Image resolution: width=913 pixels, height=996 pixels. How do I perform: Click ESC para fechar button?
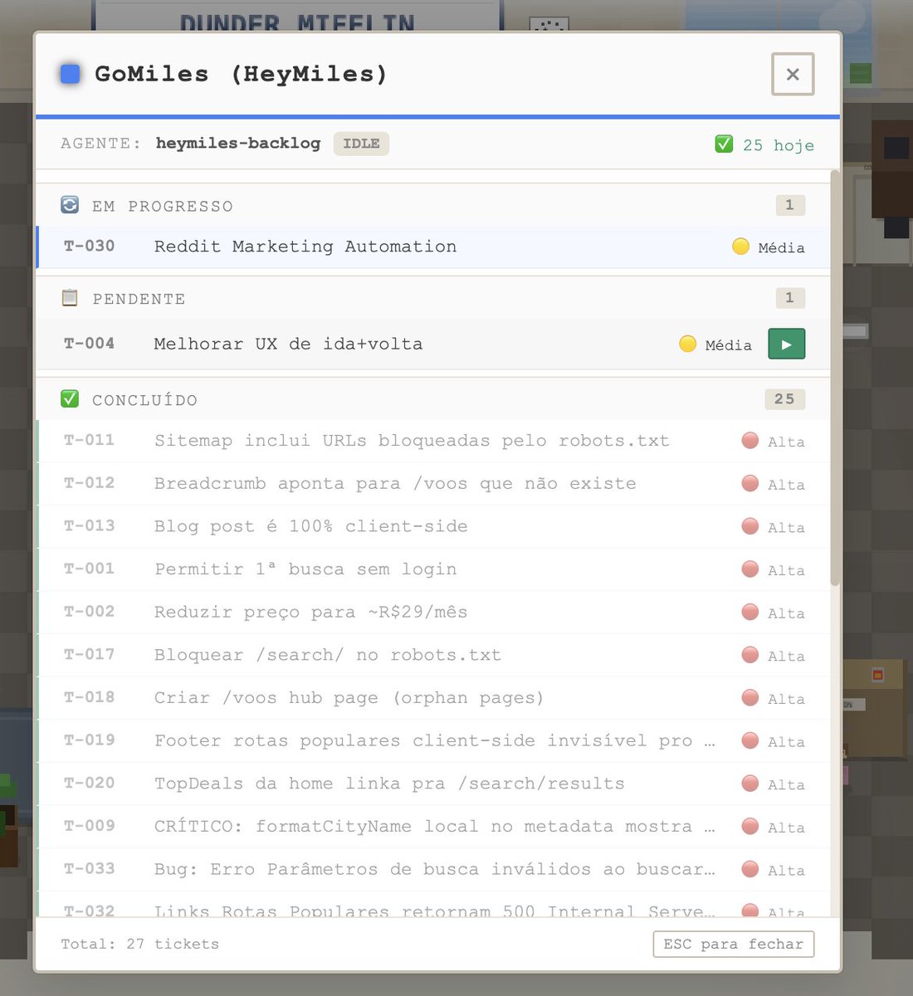pos(734,945)
